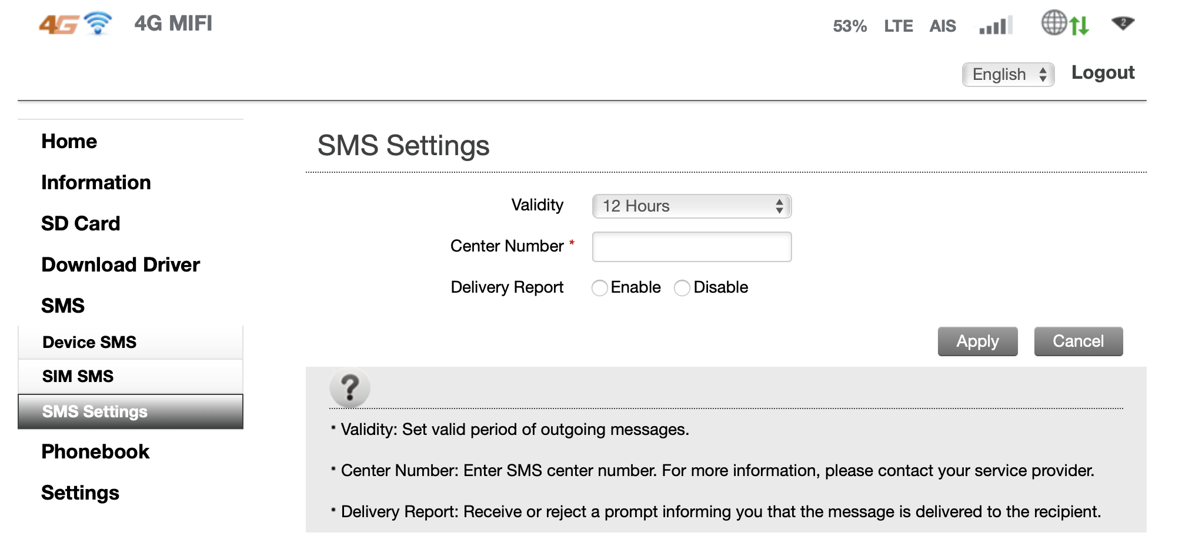Click the connected Wi-Fi clients icon

point(1123,24)
